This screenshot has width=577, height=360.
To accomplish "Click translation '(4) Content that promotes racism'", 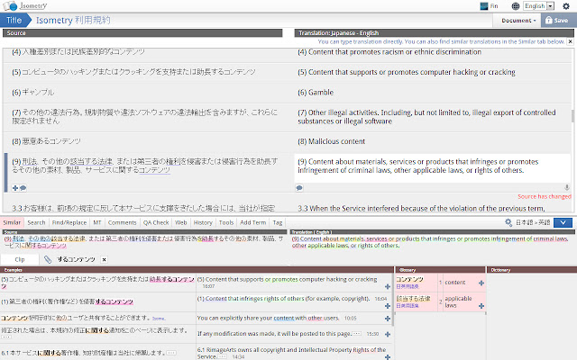I will 389,52.
